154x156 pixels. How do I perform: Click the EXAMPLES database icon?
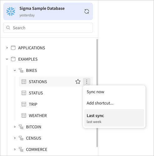point(13,59)
